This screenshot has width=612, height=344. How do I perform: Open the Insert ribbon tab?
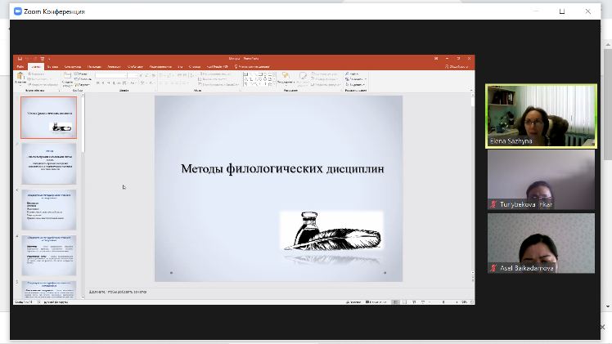[53, 66]
